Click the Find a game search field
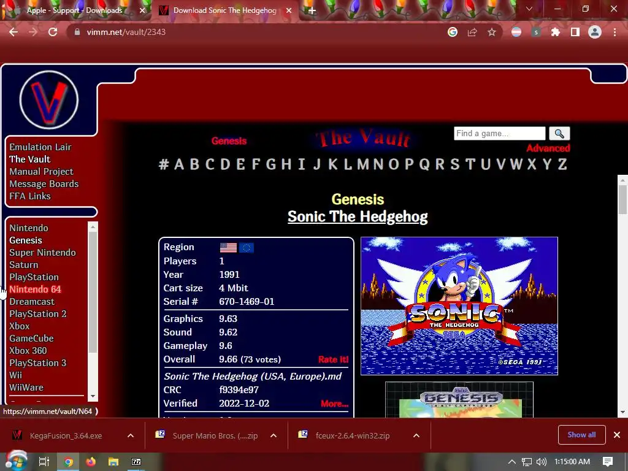This screenshot has width=628, height=471. 499,133
